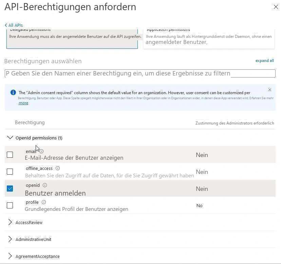Collapse the OpenId permissions group
Screen dimensions: 281x264
10,138
